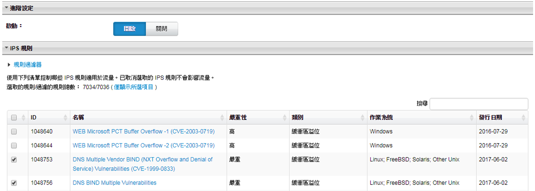
Task: Open WEB Microsoft PCT Buffer Overflow -1 rule
Action: click(x=144, y=132)
